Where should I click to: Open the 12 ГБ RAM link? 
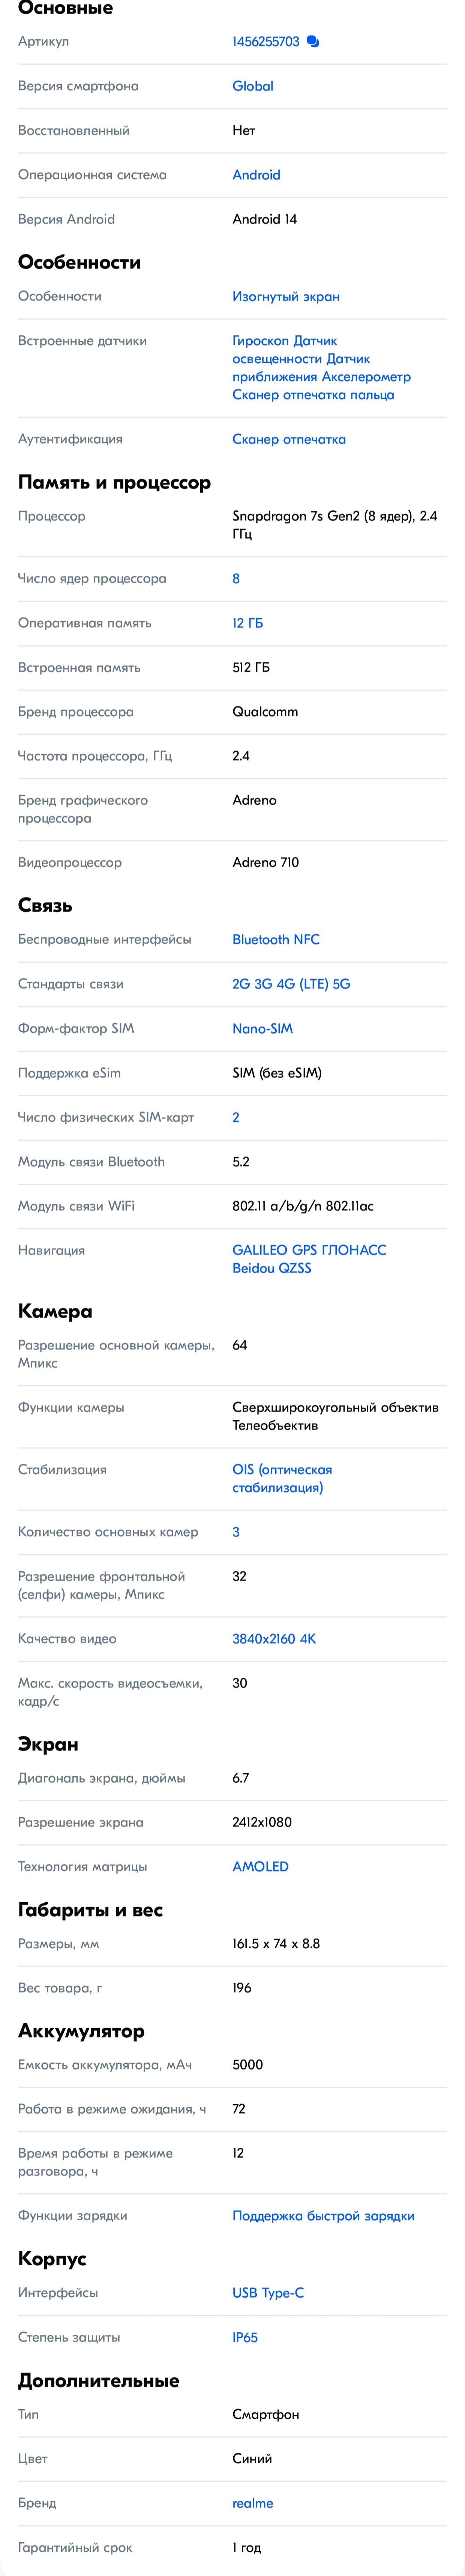pos(247,623)
